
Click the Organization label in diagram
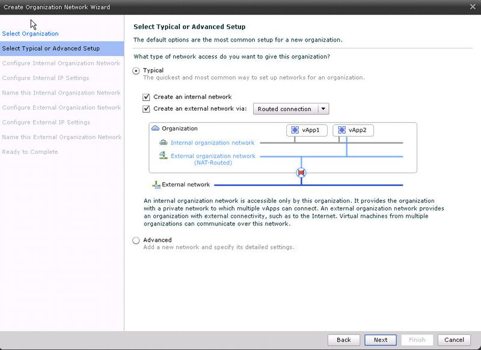point(180,129)
